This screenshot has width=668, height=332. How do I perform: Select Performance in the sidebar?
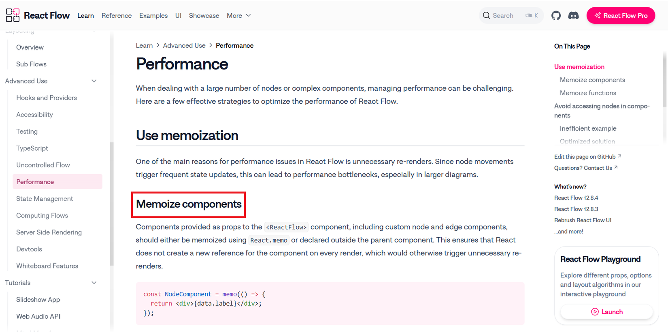pos(35,181)
